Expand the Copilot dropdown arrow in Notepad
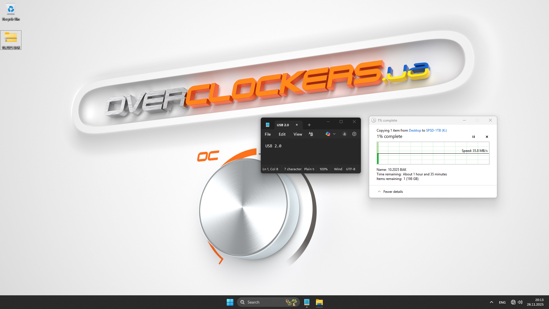This screenshot has width=549, height=309. click(x=334, y=134)
